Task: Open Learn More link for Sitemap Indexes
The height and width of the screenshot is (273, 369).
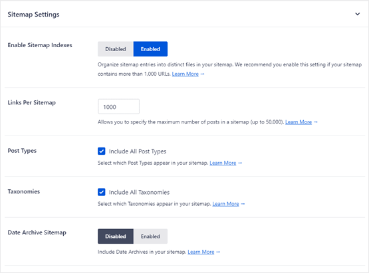Action: 185,74
